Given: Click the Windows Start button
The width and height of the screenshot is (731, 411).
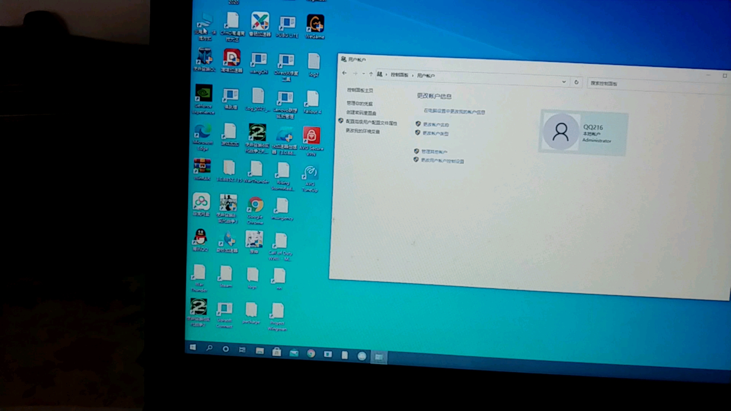Looking at the screenshot, I should tap(193, 347).
